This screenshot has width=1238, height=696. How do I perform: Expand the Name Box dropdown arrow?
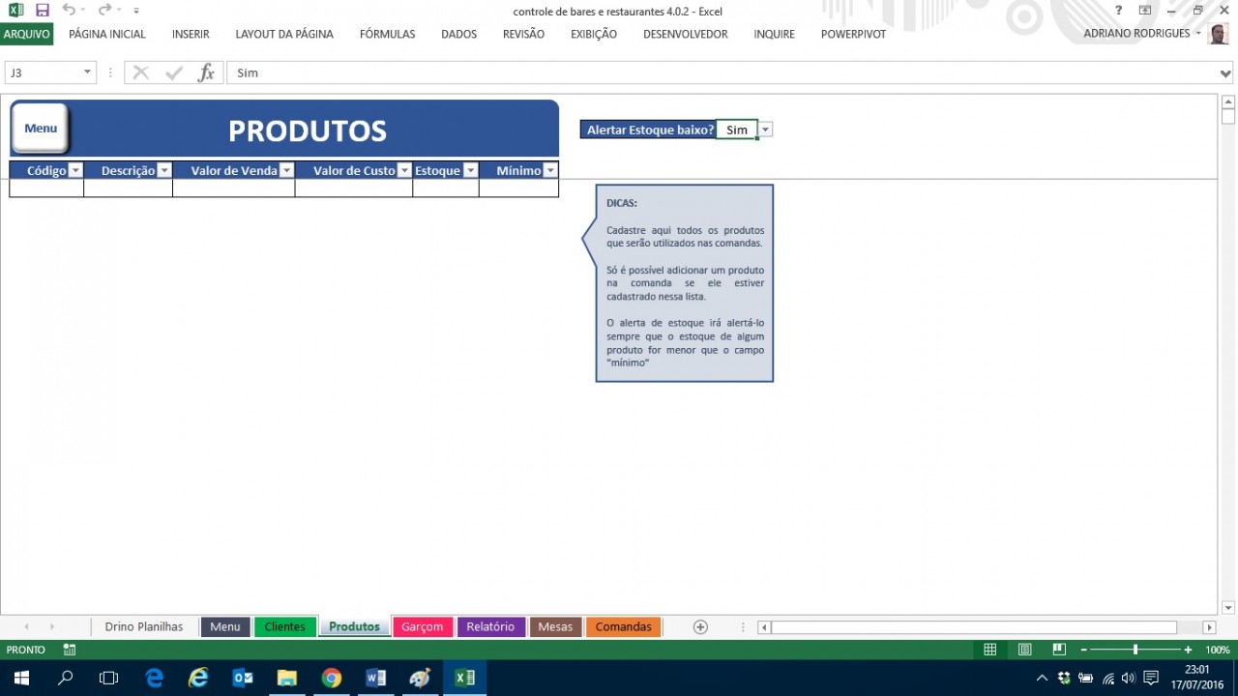(x=87, y=72)
